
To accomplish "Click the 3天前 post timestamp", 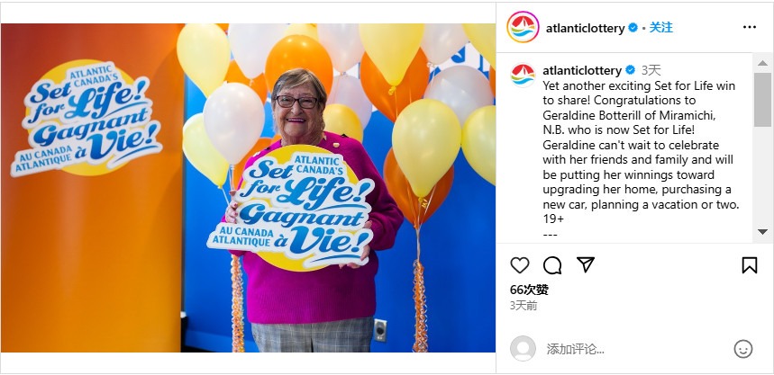I will click(524, 306).
